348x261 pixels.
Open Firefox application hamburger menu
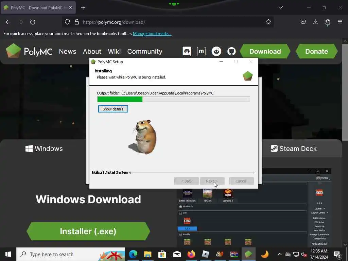pyautogui.click(x=340, y=22)
